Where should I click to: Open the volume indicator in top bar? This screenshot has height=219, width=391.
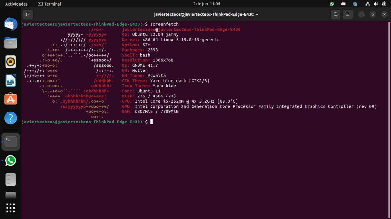tap(376, 4)
